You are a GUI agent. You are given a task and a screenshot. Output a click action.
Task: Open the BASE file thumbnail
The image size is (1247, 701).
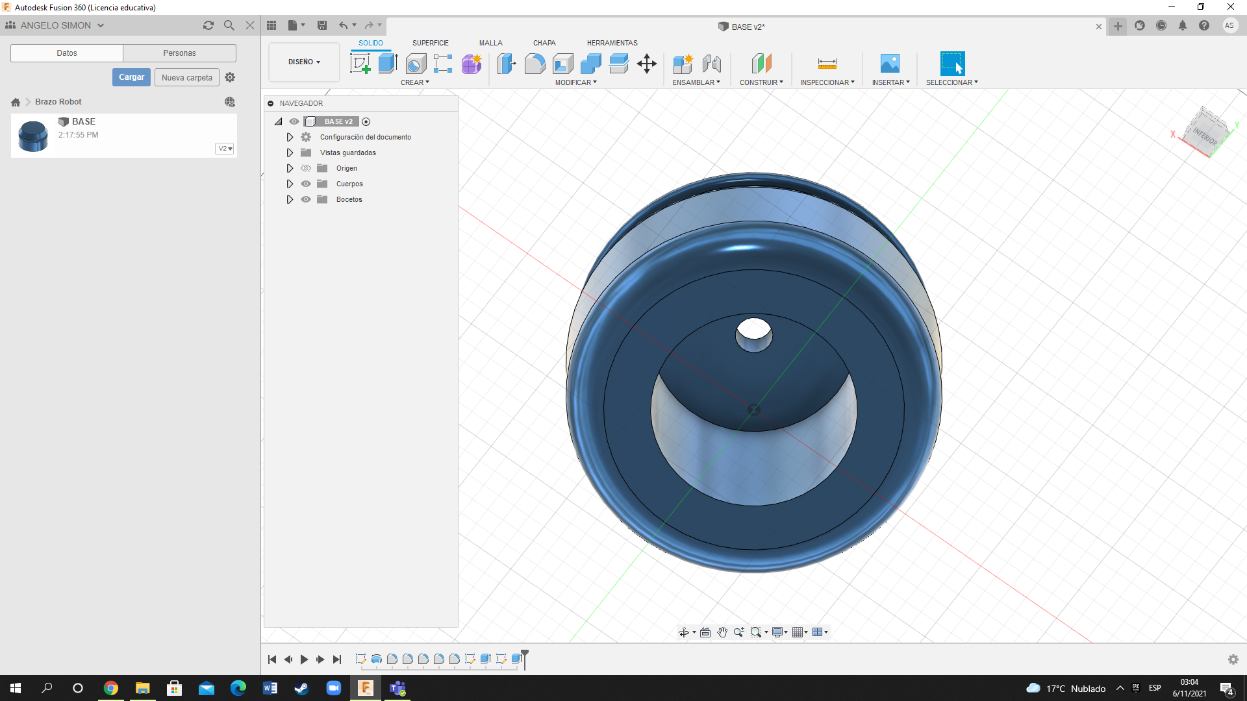33,136
